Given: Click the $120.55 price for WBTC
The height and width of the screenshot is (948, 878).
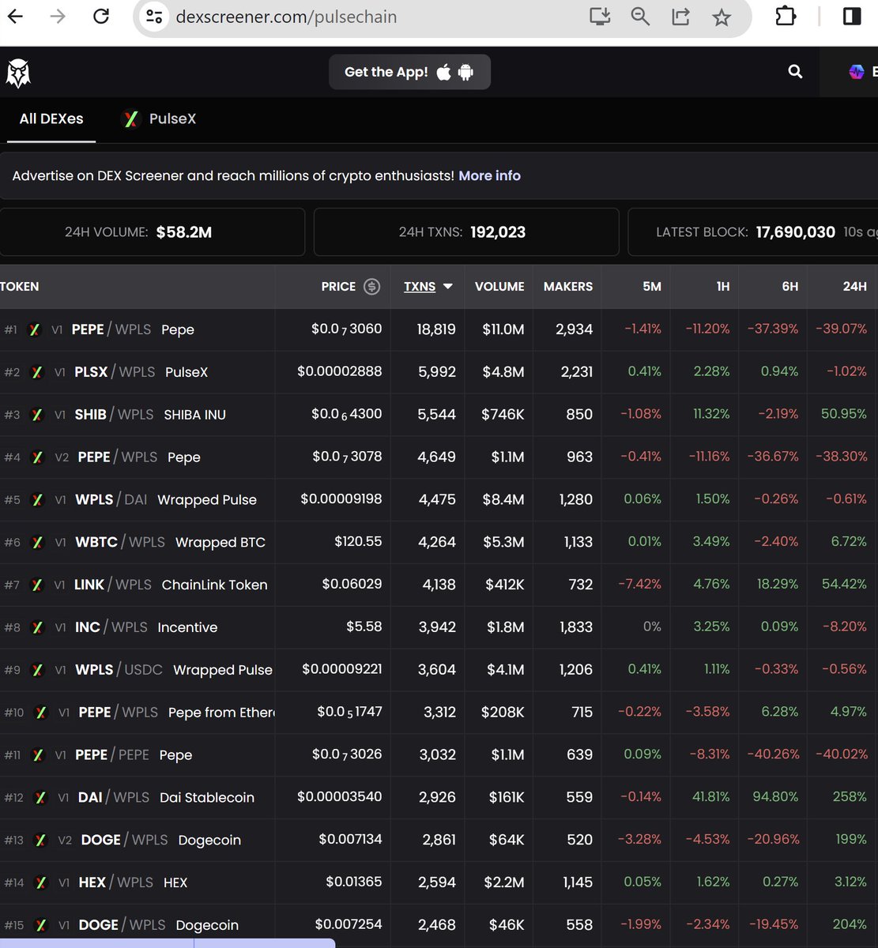Looking at the screenshot, I should point(358,542).
